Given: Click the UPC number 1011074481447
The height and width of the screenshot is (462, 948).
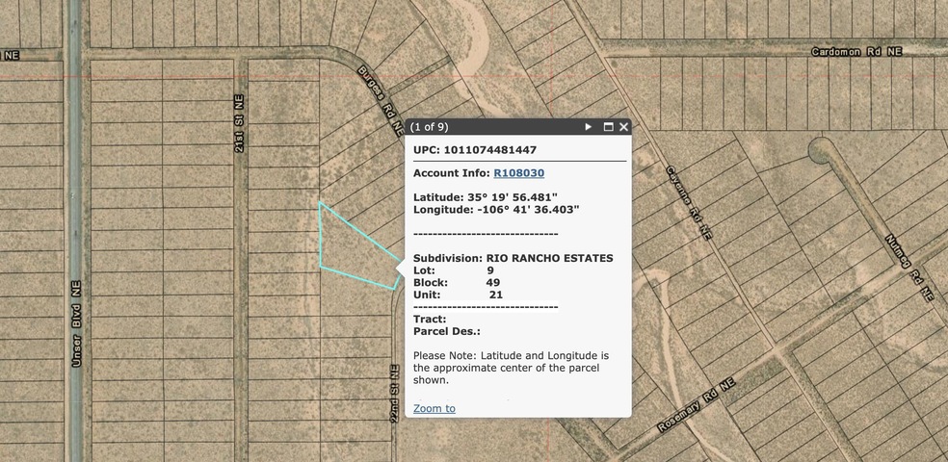Looking at the screenshot, I should [489, 150].
